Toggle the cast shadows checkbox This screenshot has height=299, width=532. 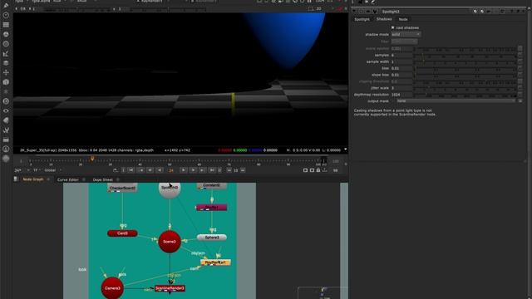point(393,27)
